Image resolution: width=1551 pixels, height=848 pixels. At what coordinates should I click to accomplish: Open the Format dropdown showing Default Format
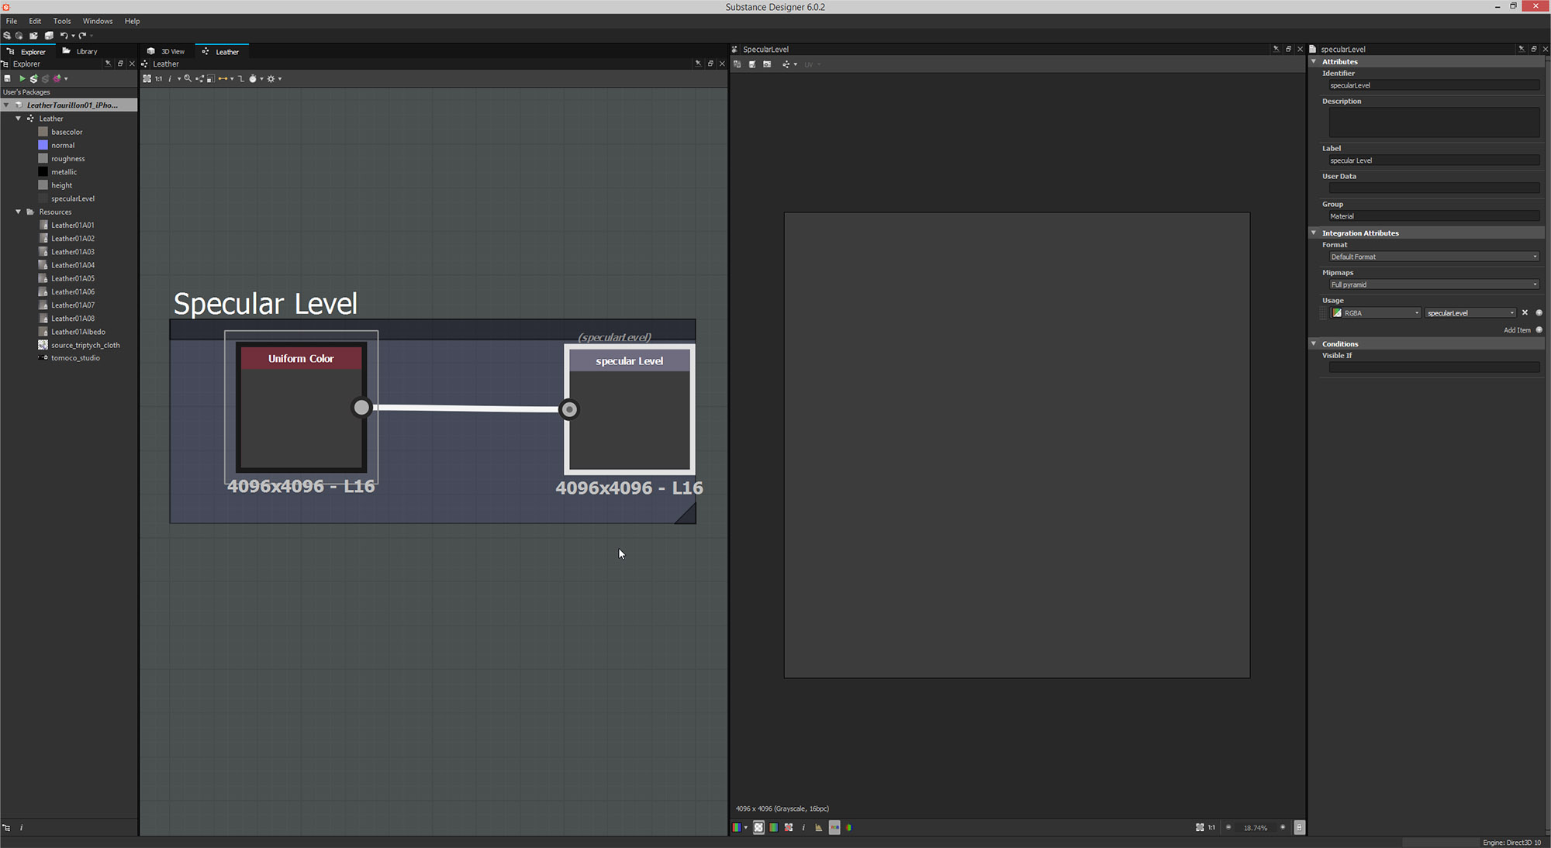pyautogui.click(x=1433, y=257)
